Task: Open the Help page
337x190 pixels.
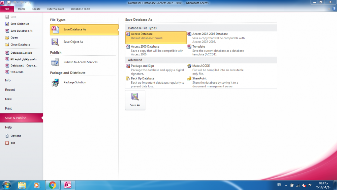Action: coord(8,127)
